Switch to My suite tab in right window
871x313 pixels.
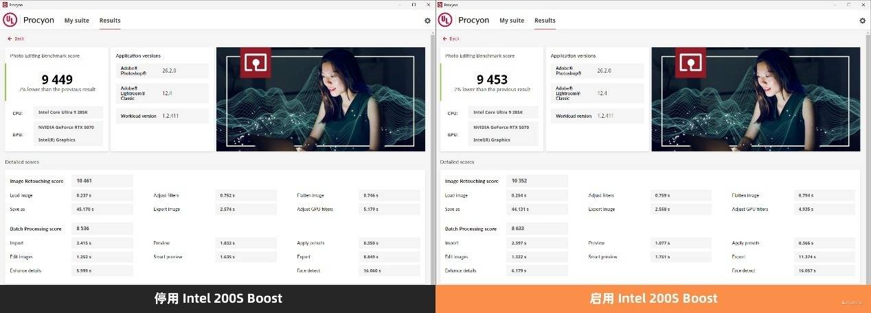point(512,21)
